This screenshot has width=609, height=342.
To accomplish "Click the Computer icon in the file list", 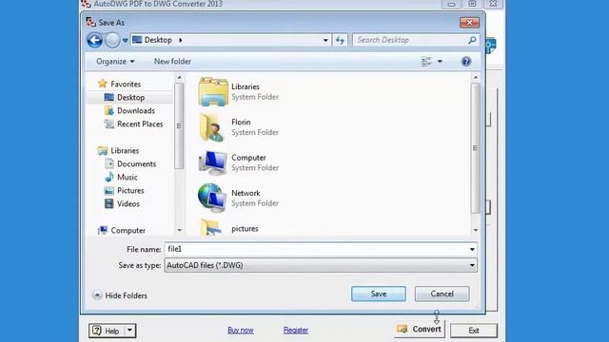I will tap(212, 162).
